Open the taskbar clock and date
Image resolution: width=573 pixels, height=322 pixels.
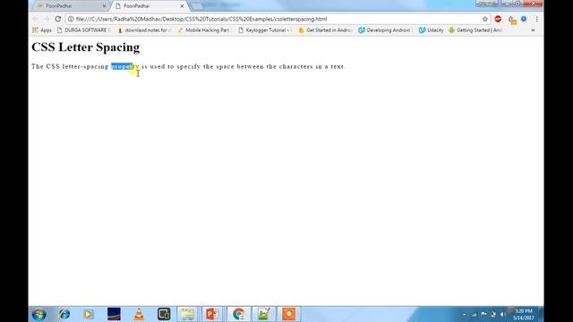coord(524,314)
